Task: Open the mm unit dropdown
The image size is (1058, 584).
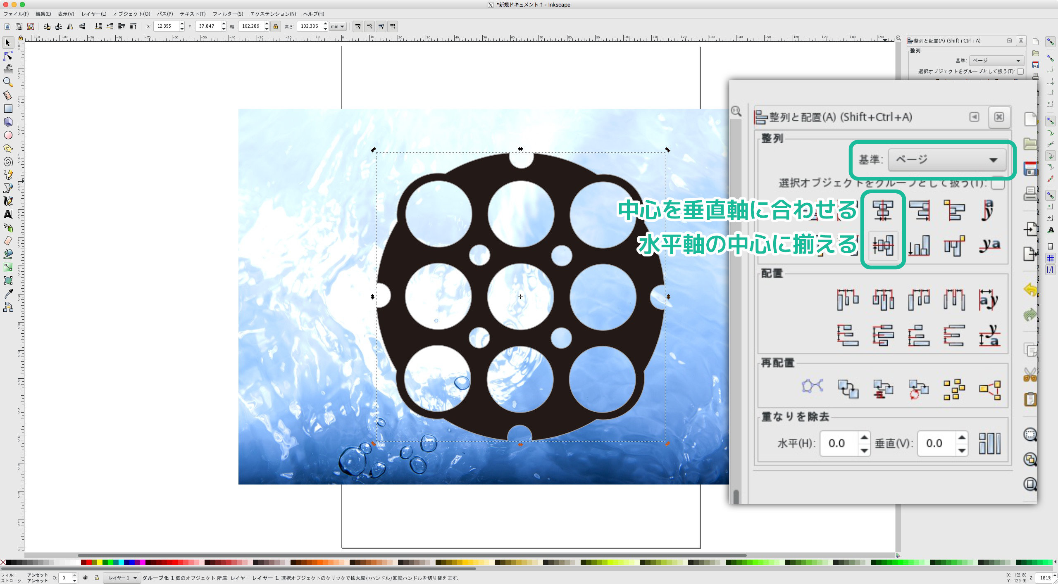Action: pyautogui.click(x=338, y=26)
